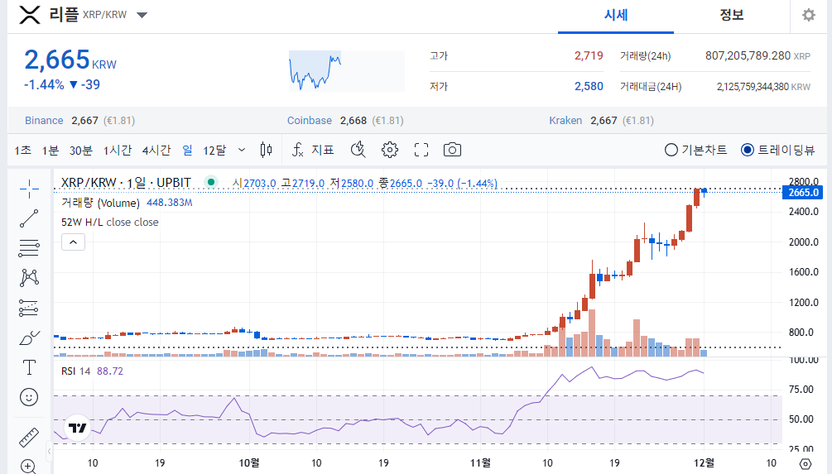Click the 2,665 KRW current price
832x474 pixels.
point(70,60)
